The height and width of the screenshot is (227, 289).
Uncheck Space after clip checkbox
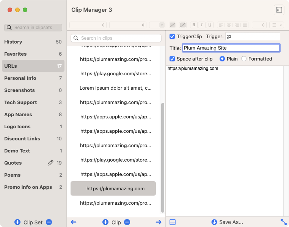[x=172, y=59]
